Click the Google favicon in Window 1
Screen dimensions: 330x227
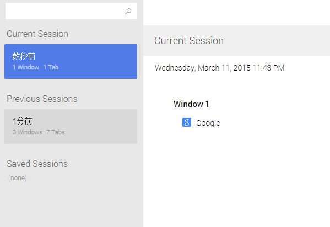point(187,122)
